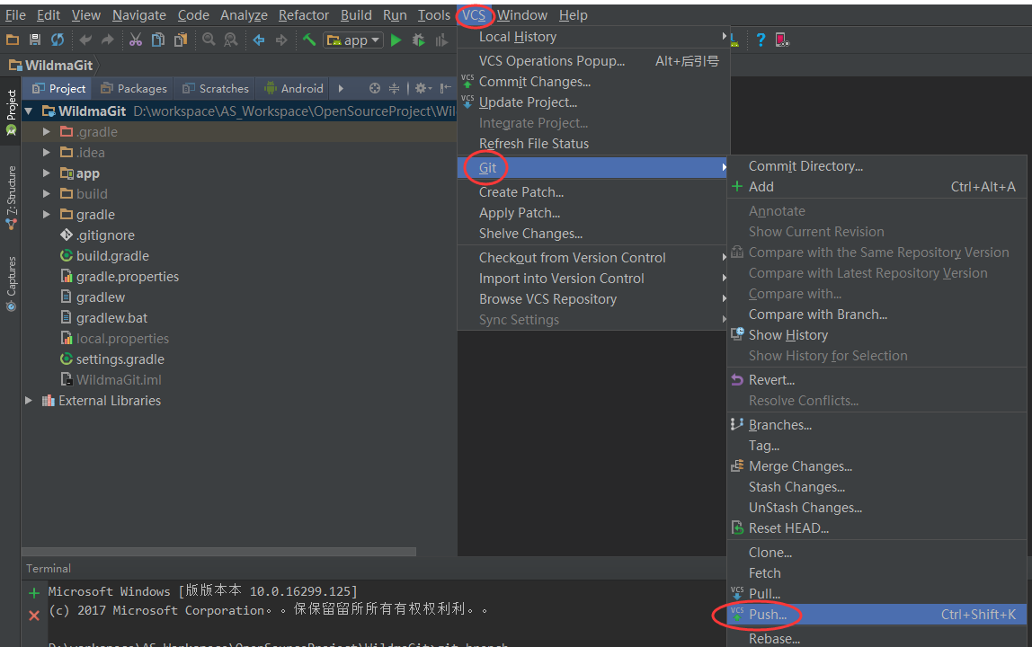The height and width of the screenshot is (647, 1032).
Task: Click the green hammer Make Project icon
Action: pos(309,40)
